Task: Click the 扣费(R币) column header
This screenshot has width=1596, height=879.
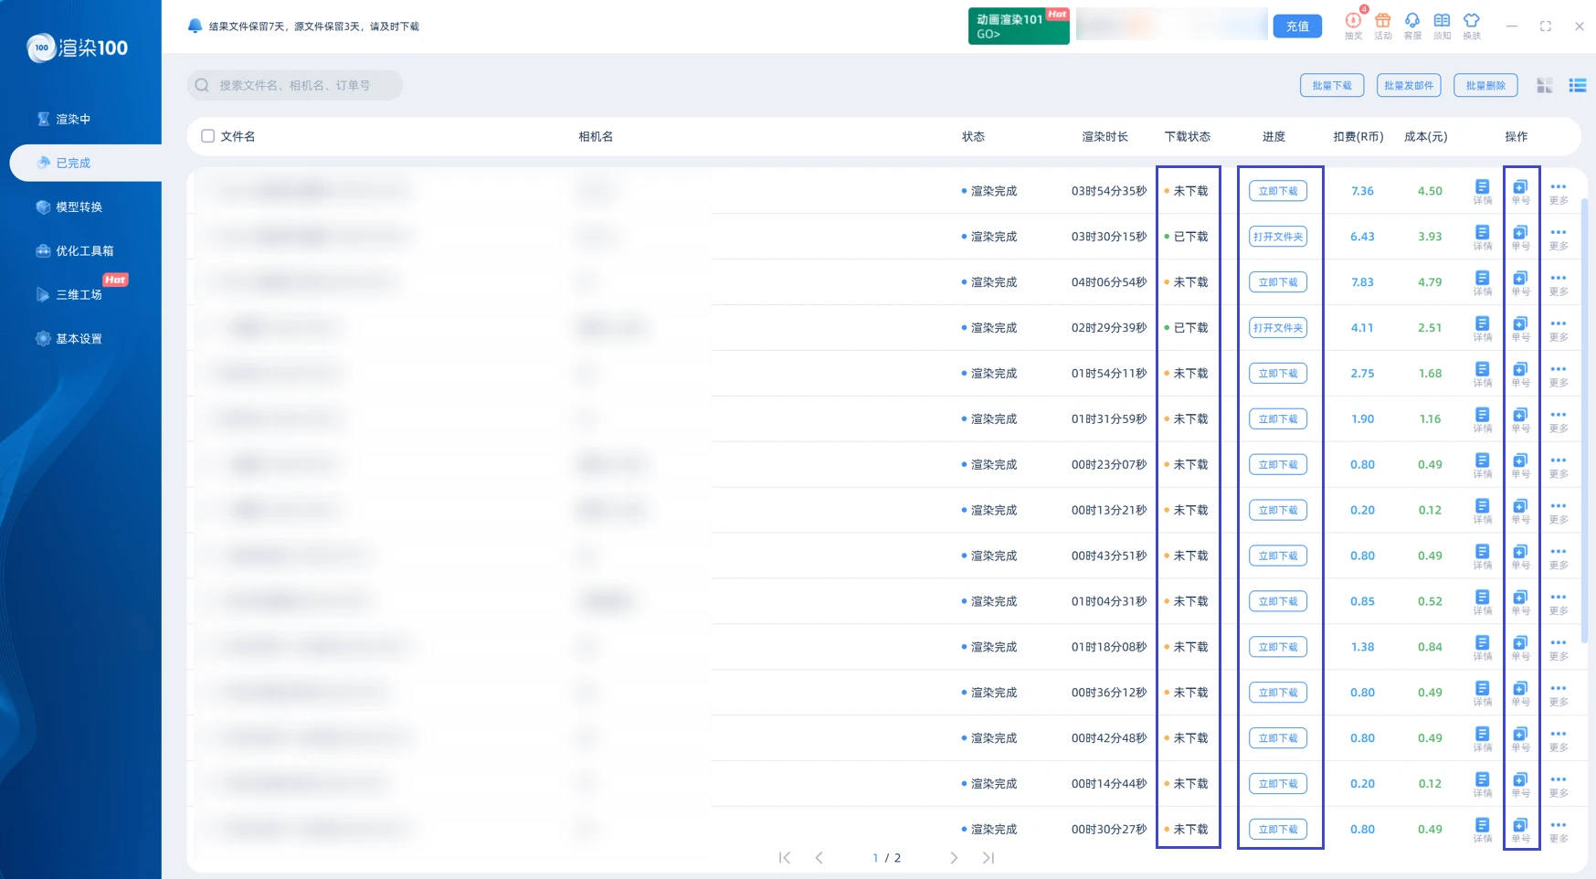Action: coord(1358,136)
